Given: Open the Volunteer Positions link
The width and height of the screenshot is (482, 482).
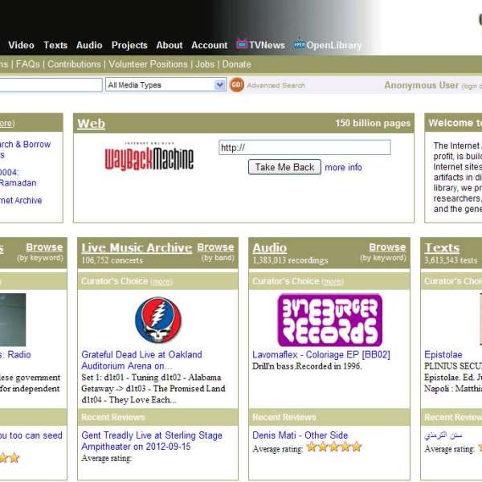Looking at the screenshot, I should pyautogui.click(x=148, y=64).
